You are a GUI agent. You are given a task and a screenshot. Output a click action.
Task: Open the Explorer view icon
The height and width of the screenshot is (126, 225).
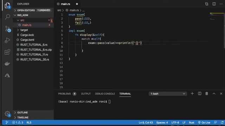(7, 6)
